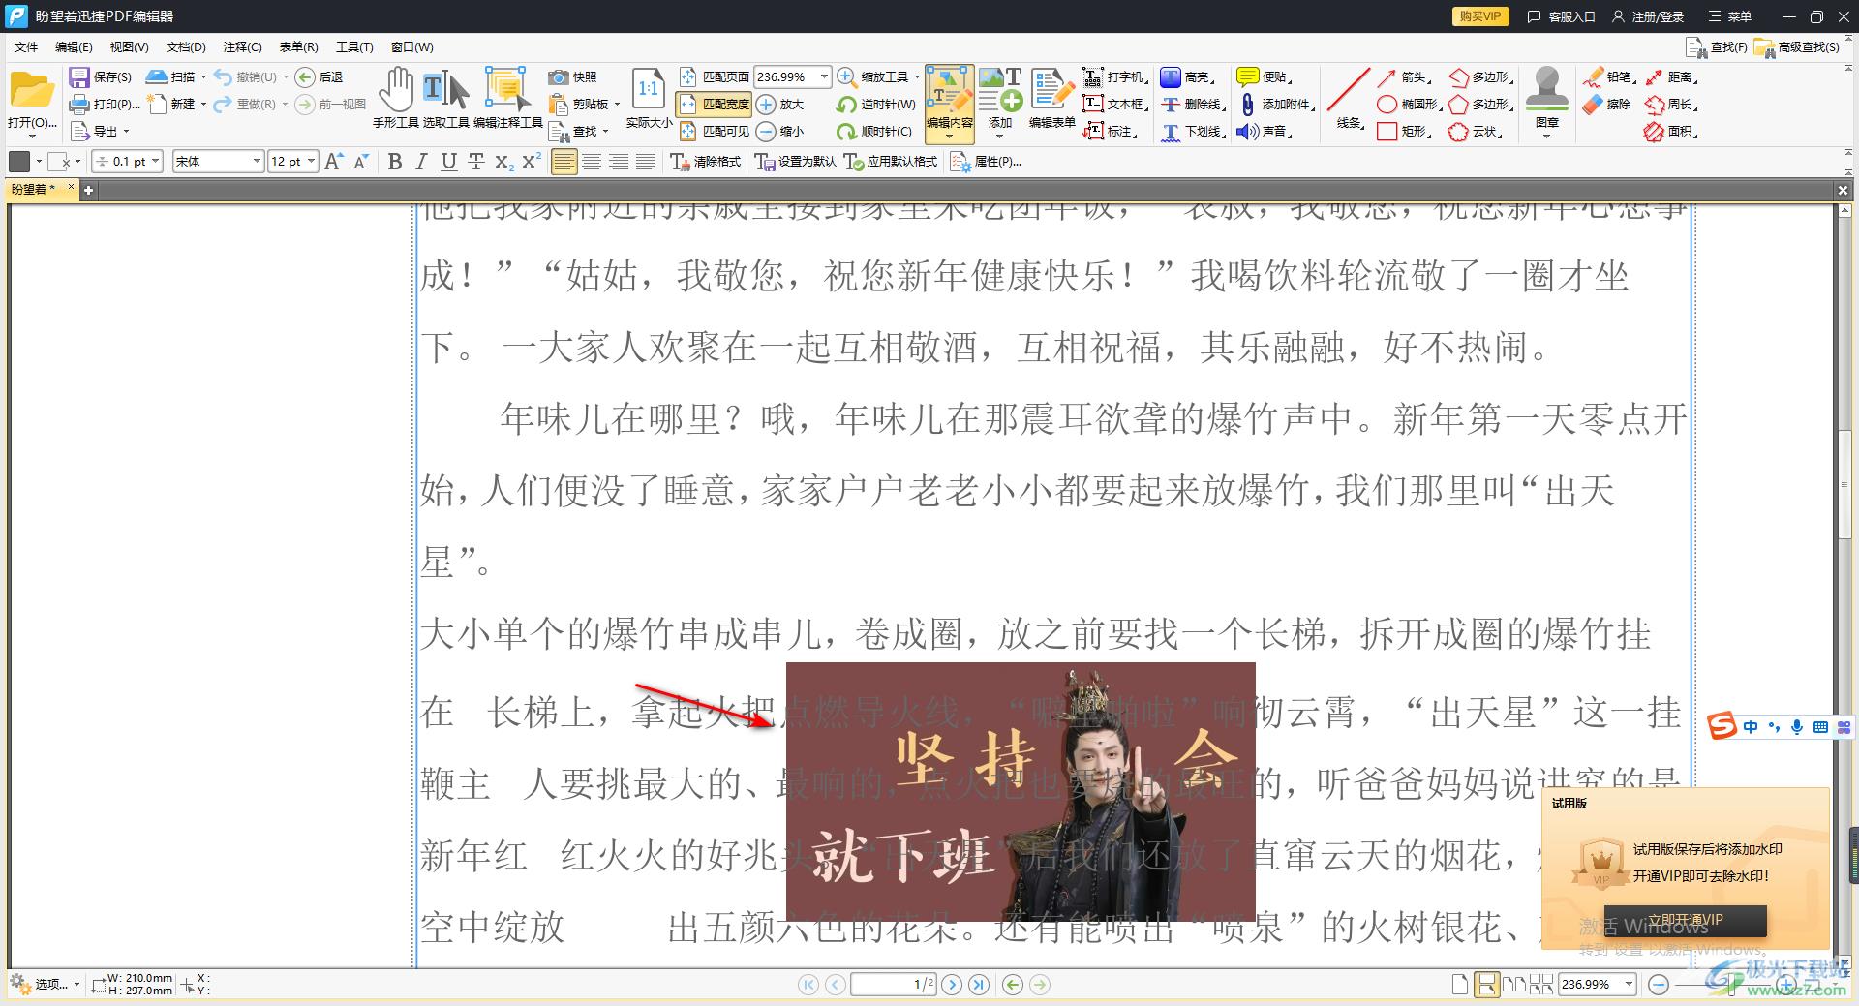Expand the Scan (扫描) dropdown arrow
The image size is (1859, 1006).
click(x=203, y=76)
